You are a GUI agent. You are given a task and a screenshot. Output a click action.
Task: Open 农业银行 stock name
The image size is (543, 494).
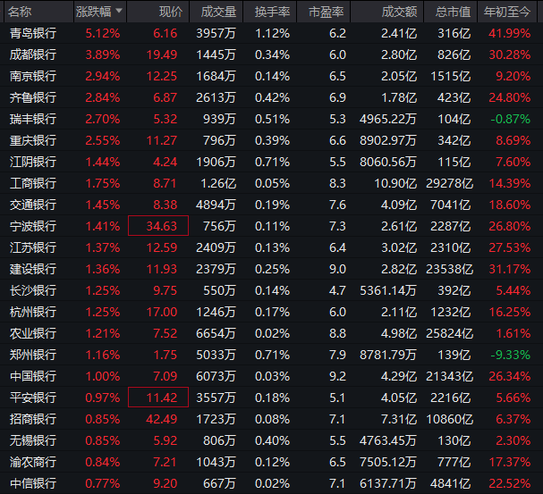point(33,333)
